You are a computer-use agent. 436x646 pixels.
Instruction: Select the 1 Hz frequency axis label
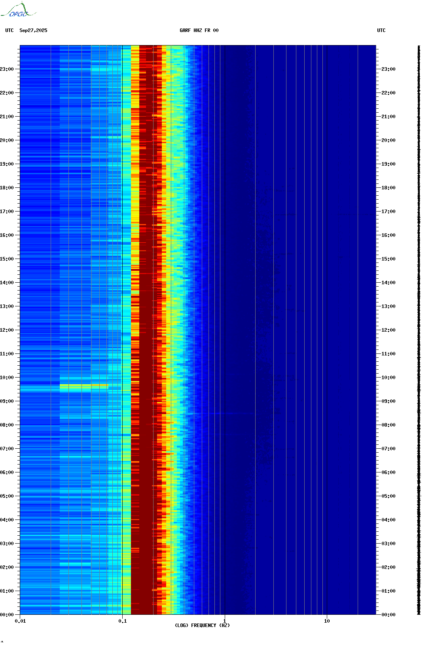coord(225,621)
